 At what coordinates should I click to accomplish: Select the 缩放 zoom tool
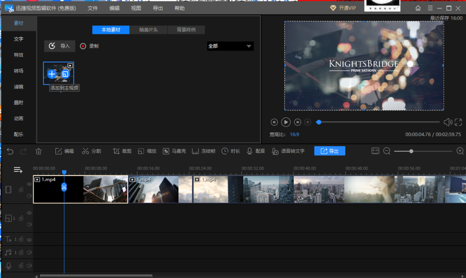(x=147, y=151)
